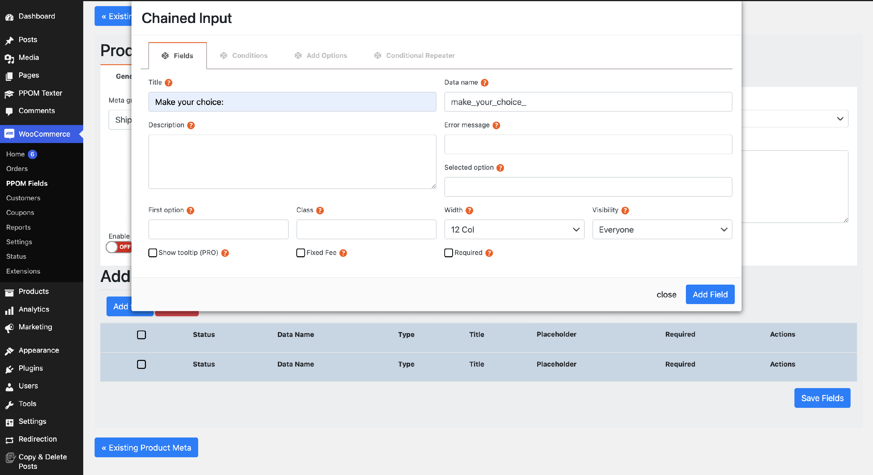Check the Fixed Fee checkbox
Viewport: 873px width, 475px height.
click(x=300, y=253)
